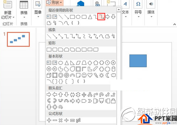Insert the equal sign under 公式形状
Screen dimensions: 177x125
[x=72, y=120]
